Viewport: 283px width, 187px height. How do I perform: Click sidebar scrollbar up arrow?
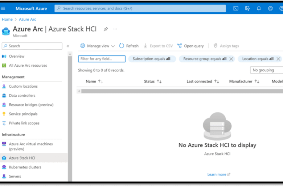pos(70,54)
